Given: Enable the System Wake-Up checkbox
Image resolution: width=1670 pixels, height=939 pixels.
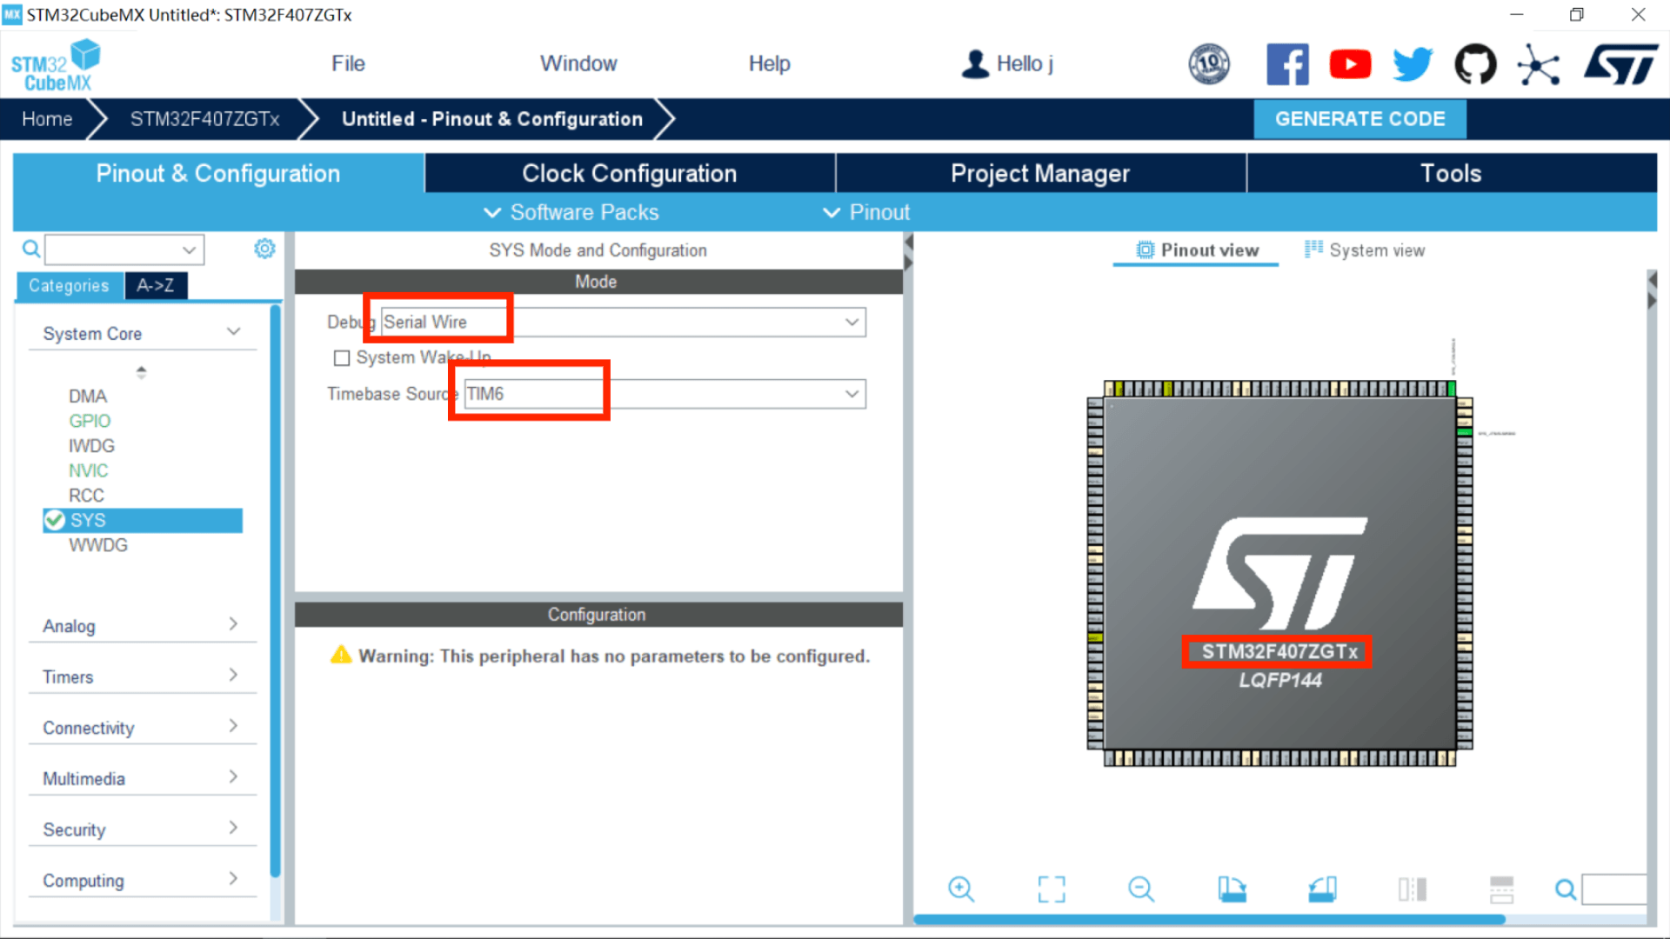Looking at the screenshot, I should click(x=342, y=358).
